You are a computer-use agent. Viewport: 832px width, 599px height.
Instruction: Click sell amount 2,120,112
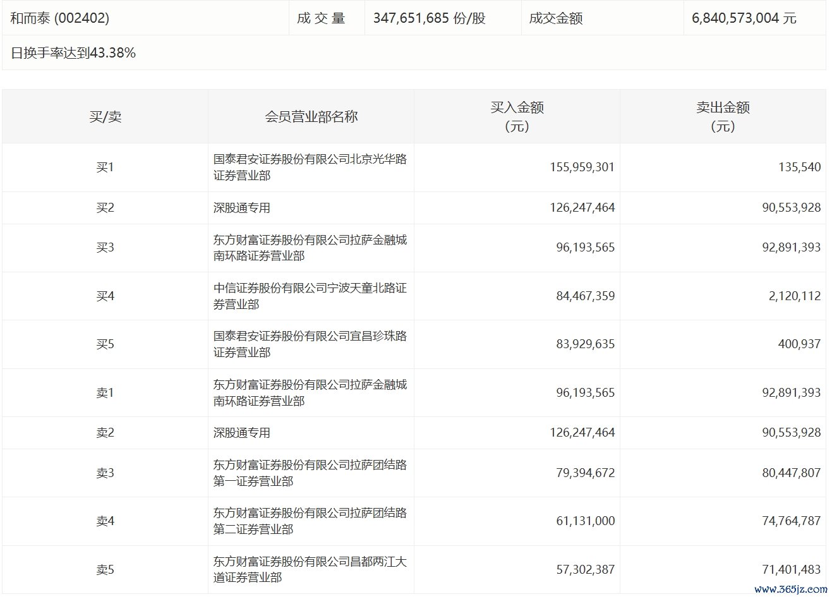[795, 296]
